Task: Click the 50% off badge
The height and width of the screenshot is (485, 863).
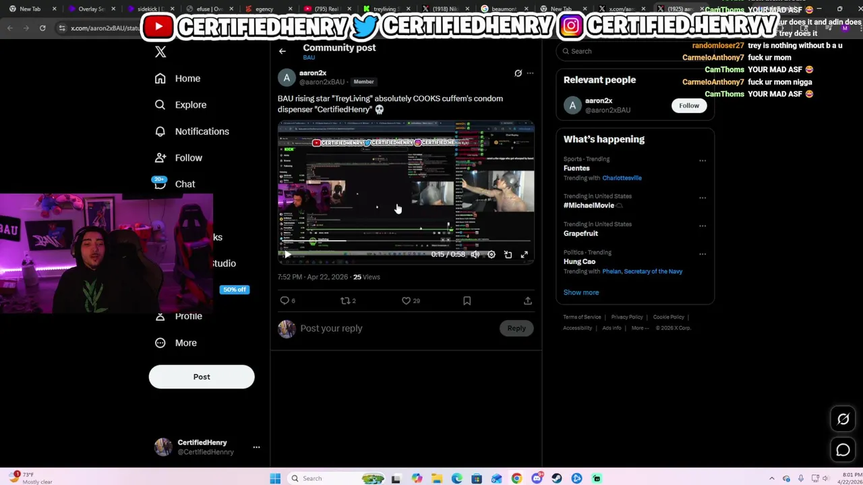Action: (235, 290)
